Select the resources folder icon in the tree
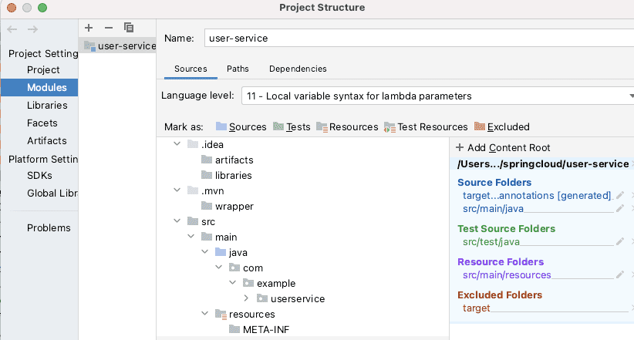The height and width of the screenshot is (340, 634). pyautogui.click(x=221, y=314)
